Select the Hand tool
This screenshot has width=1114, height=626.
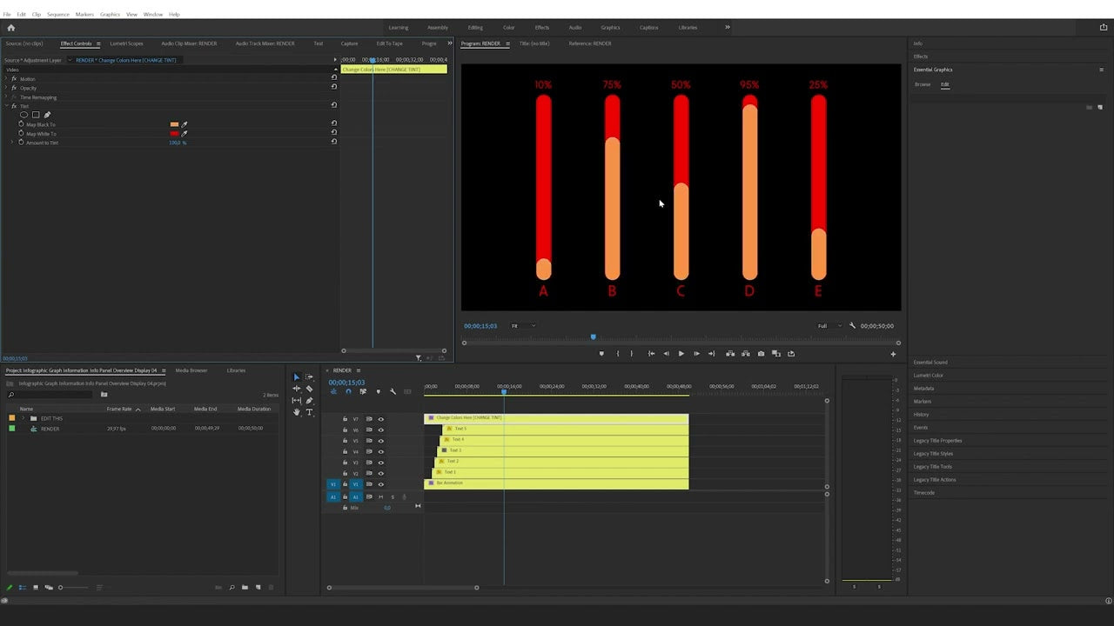[x=296, y=410]
